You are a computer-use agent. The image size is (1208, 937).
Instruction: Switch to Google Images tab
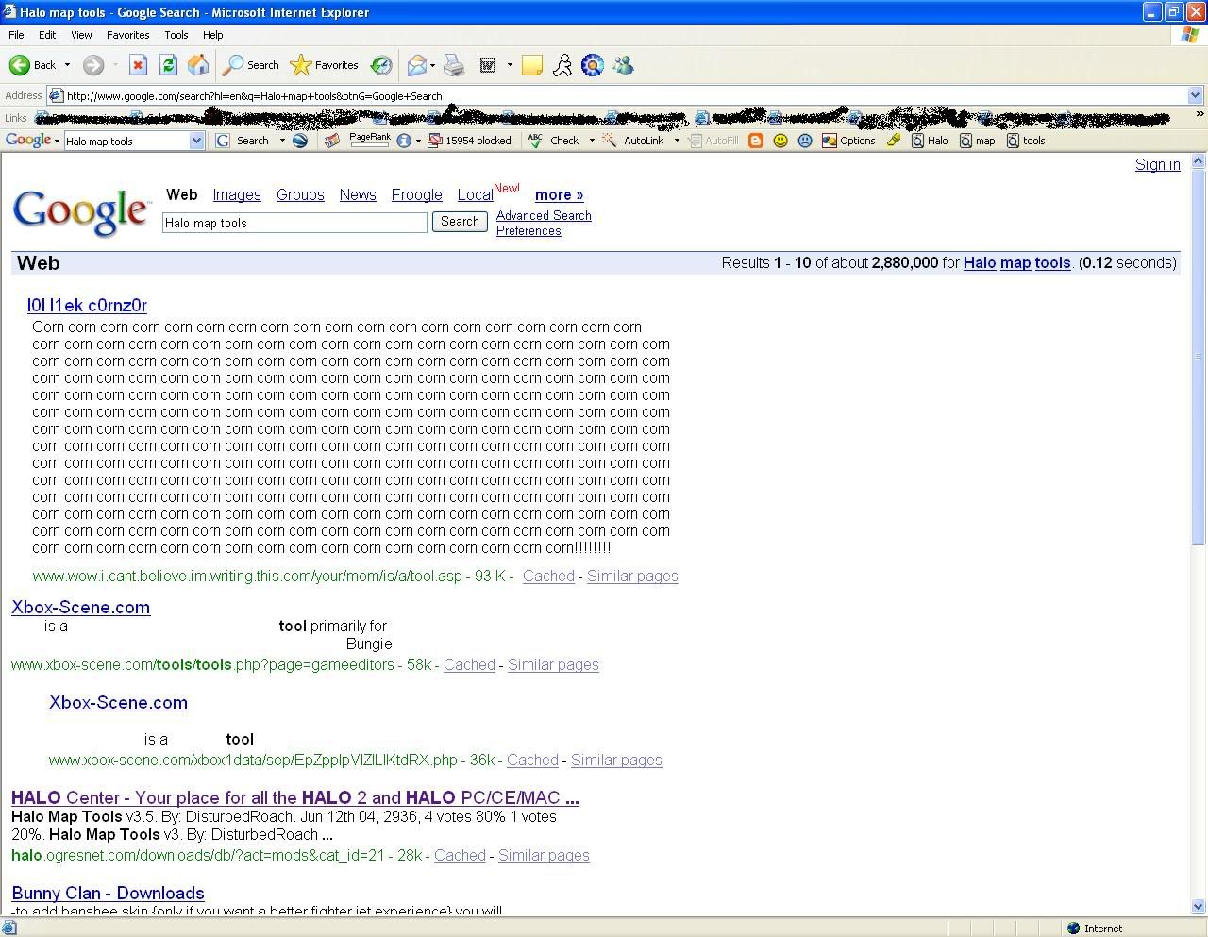[237, 195]
